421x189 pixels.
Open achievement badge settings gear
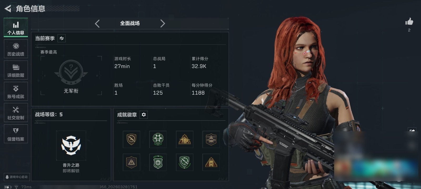tap(144, 115)
